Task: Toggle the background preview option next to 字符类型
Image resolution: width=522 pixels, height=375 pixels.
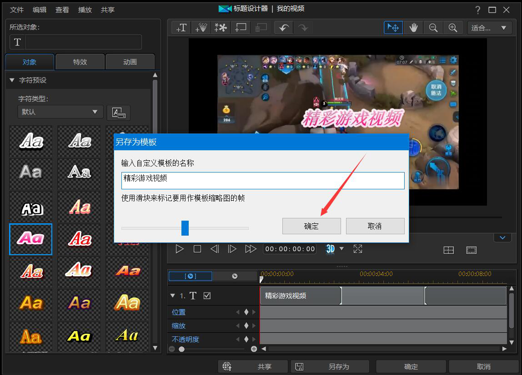Action: point(118,113)
